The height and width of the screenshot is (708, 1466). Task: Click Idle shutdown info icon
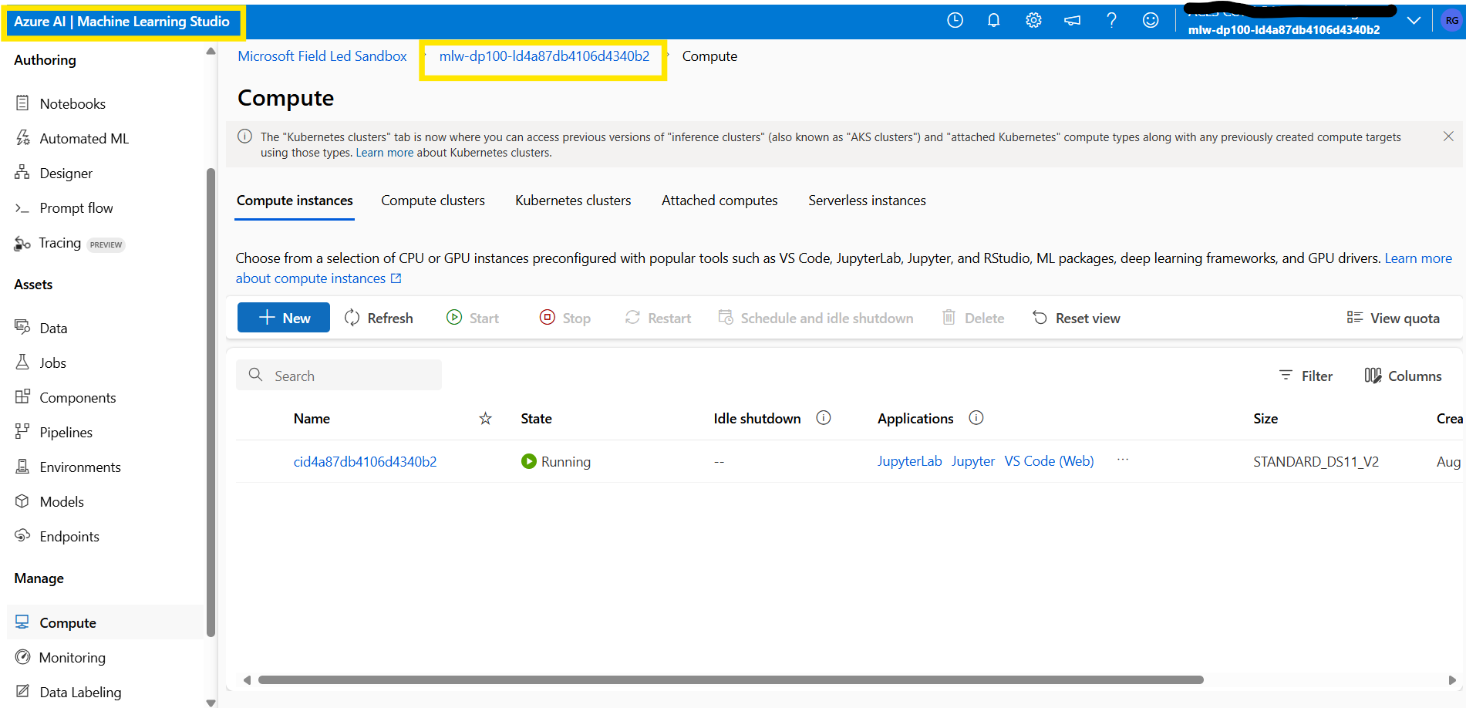pos(824,418)
